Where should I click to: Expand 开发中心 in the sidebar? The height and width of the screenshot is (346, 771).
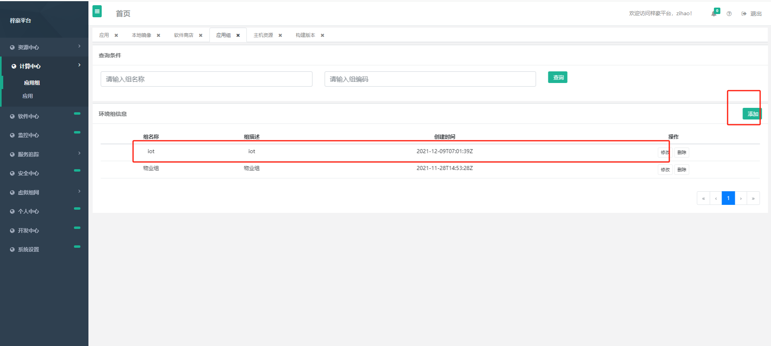(44, 231)
